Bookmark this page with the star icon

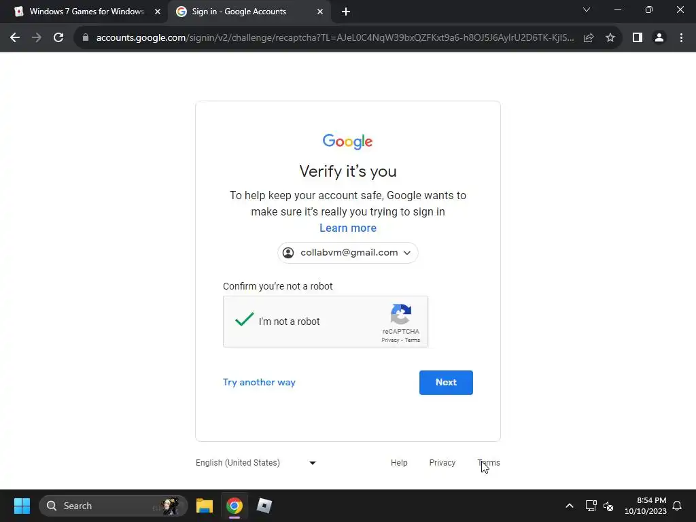(610, 38)
